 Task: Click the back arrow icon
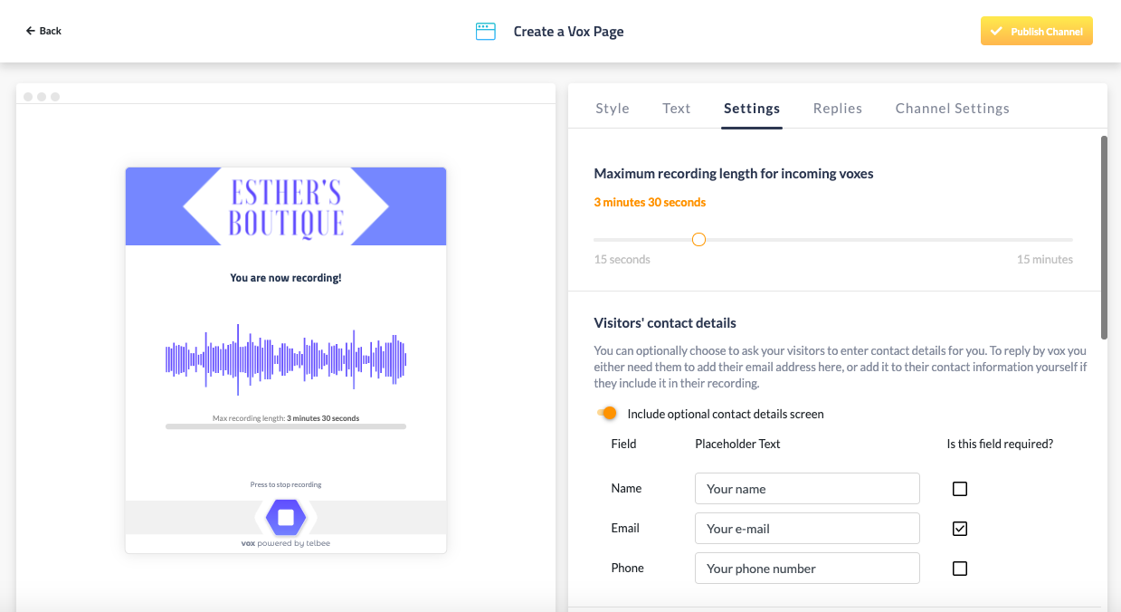[31, 31]
